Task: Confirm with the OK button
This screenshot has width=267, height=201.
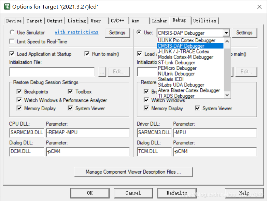Action: tap(90, 193)
